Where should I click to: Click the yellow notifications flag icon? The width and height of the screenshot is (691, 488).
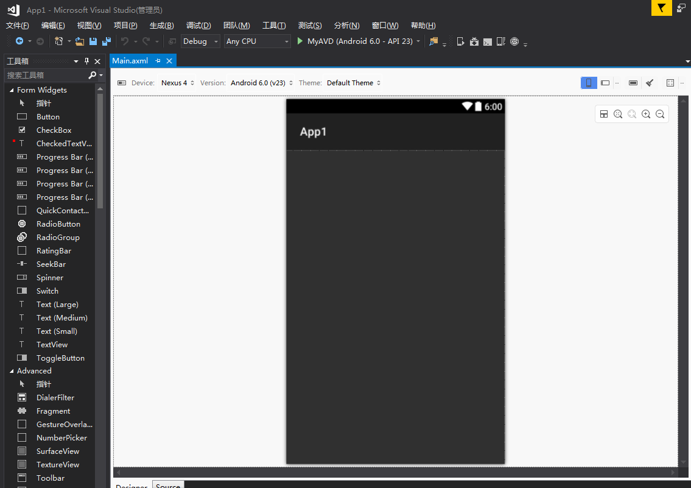[661, 8]
